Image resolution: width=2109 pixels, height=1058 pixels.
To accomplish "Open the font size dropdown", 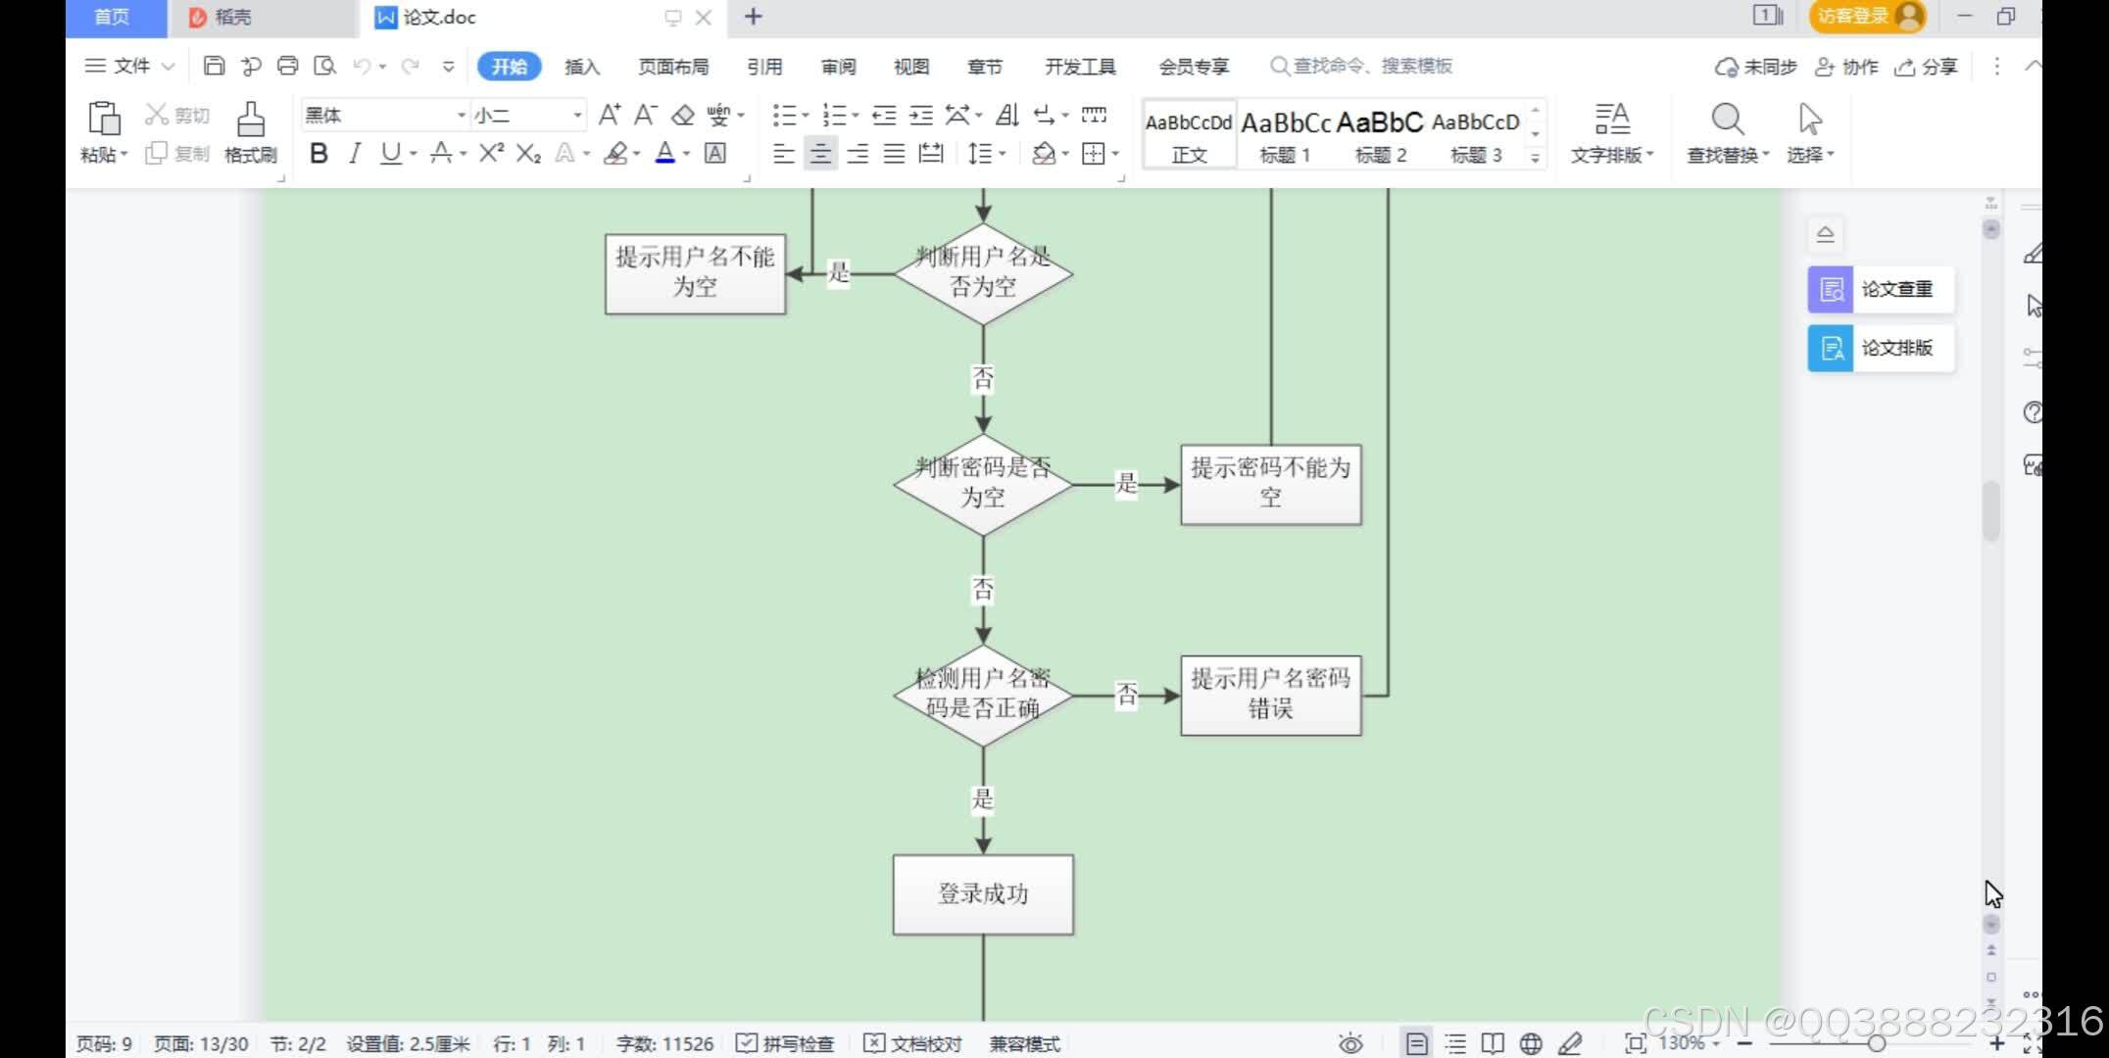I will click(577, 116).
